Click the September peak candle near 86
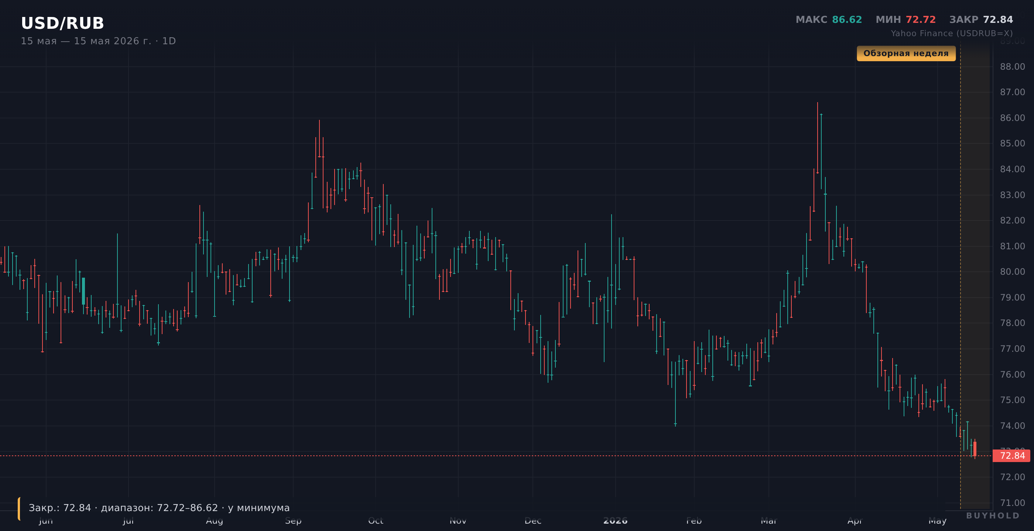The height and width of the screenshot is (531, 1034). (x=319, y=138)
